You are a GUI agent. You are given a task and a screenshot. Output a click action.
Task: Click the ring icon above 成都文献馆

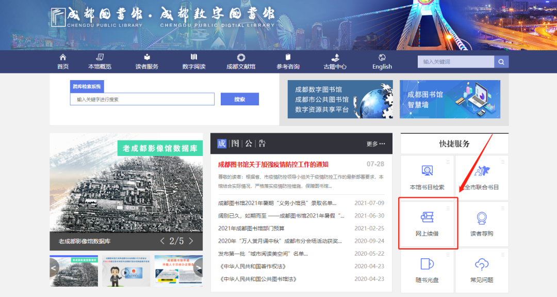coord(241,57)
